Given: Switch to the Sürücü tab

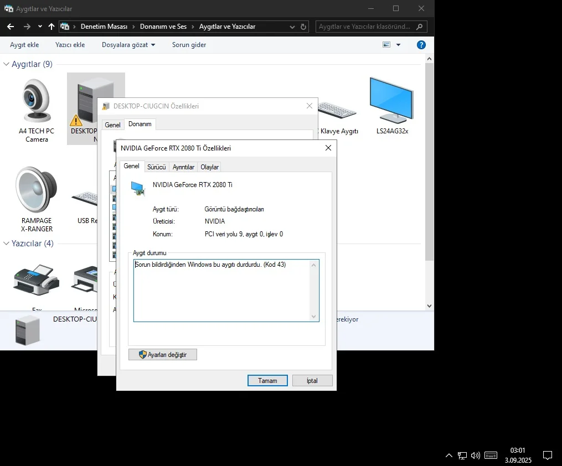Looking at the screenshot, I should [x=156, y=167].
